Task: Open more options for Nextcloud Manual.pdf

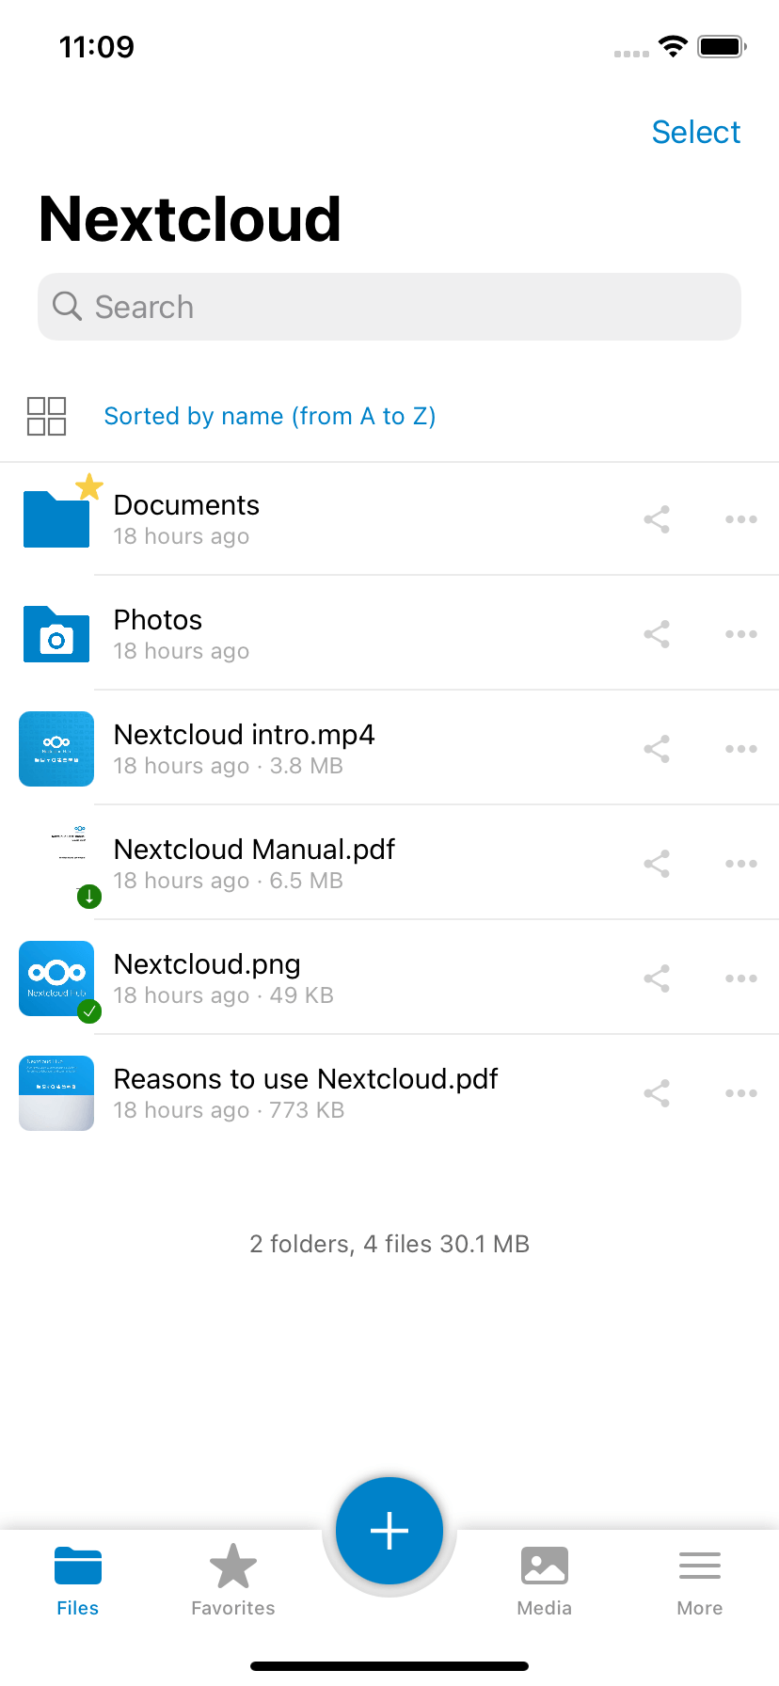Action: tap(741, 864)
